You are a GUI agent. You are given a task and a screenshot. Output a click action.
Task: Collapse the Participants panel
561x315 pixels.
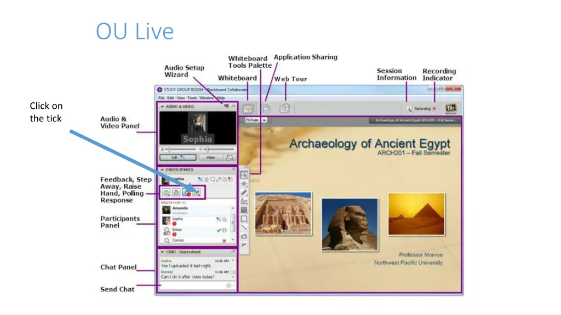tap(162, 170)
